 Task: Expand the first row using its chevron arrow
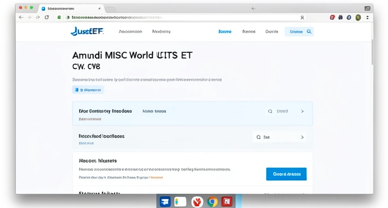tap(302, 111)
